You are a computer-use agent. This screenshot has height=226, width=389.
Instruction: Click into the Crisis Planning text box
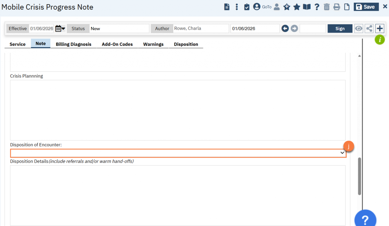point(178,110)
